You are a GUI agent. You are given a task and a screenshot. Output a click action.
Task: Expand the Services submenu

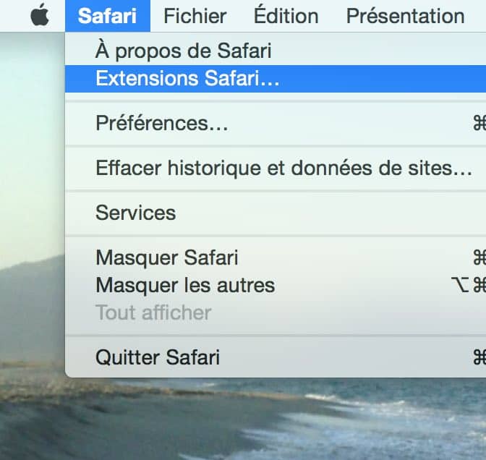tap(276, 213)
